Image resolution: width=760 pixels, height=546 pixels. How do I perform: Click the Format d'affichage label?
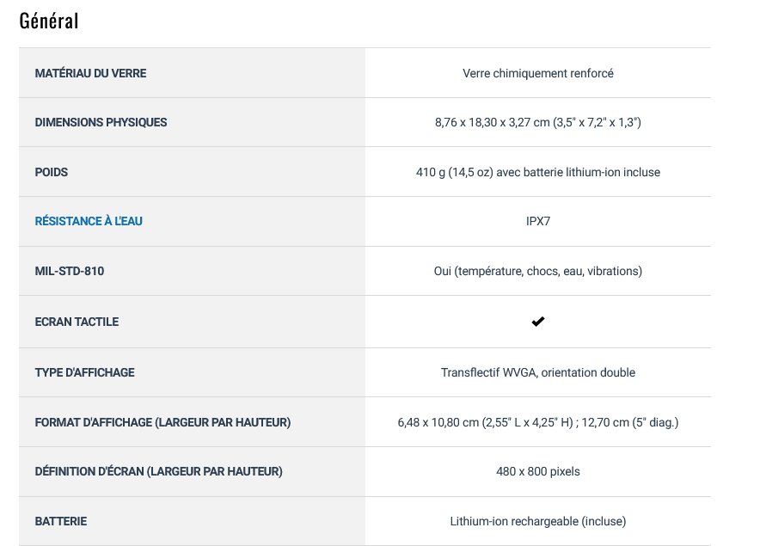(x=162, y=422)
